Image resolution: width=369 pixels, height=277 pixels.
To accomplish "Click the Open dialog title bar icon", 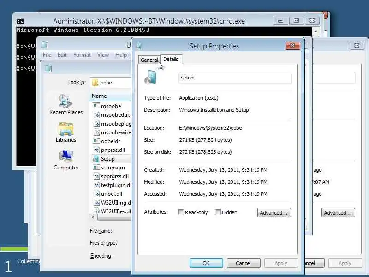I will [48, 68].
